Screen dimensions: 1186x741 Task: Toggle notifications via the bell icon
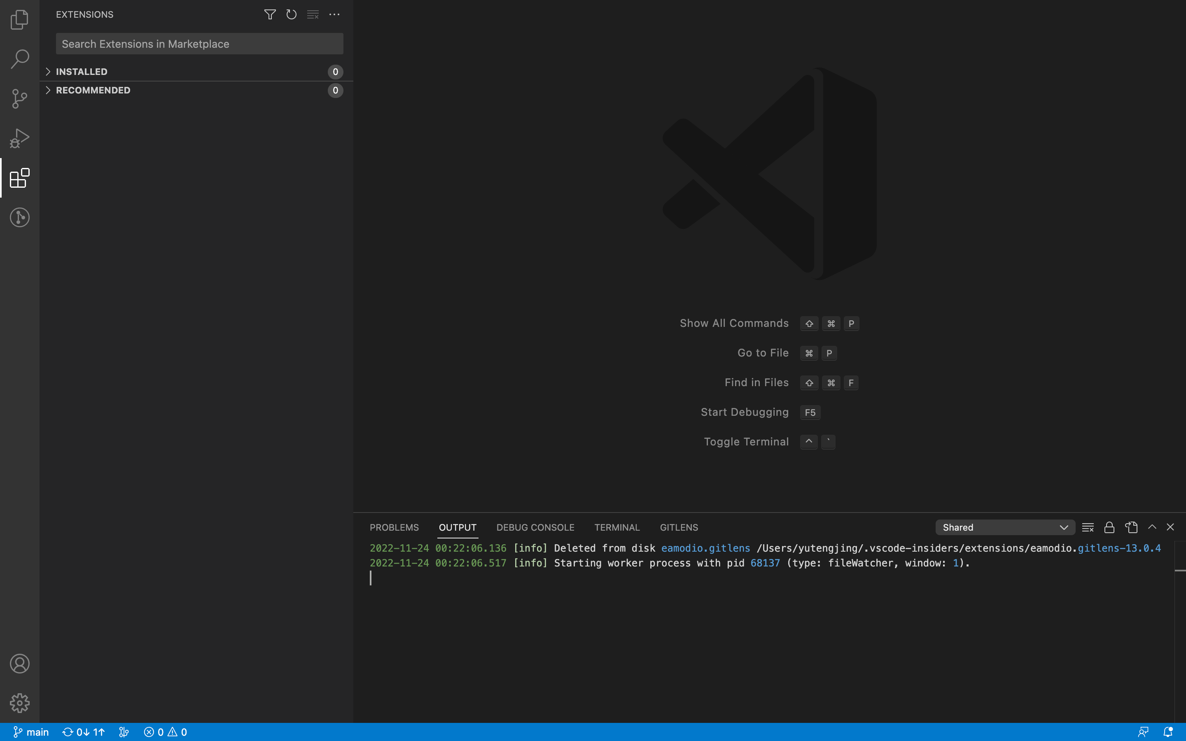click(1170, 732)
